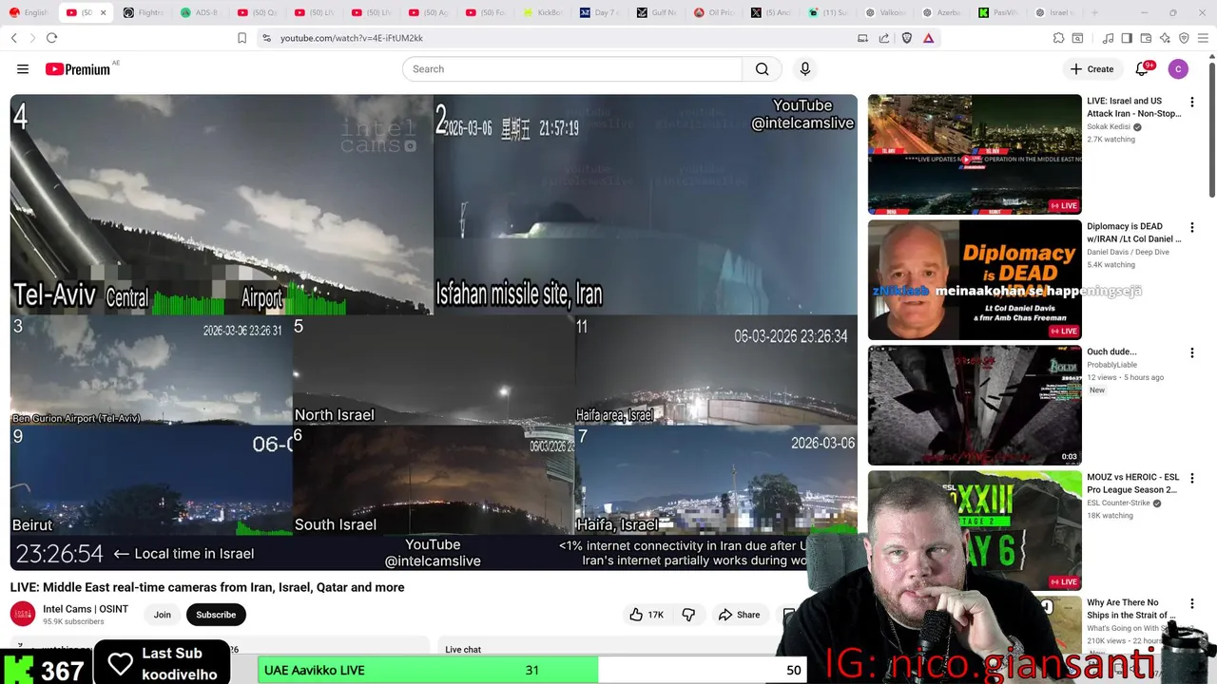The width and height of the screenshot is (1217, 684).
Task: Open the purple account avatar menu
Action: point(1178,68)
